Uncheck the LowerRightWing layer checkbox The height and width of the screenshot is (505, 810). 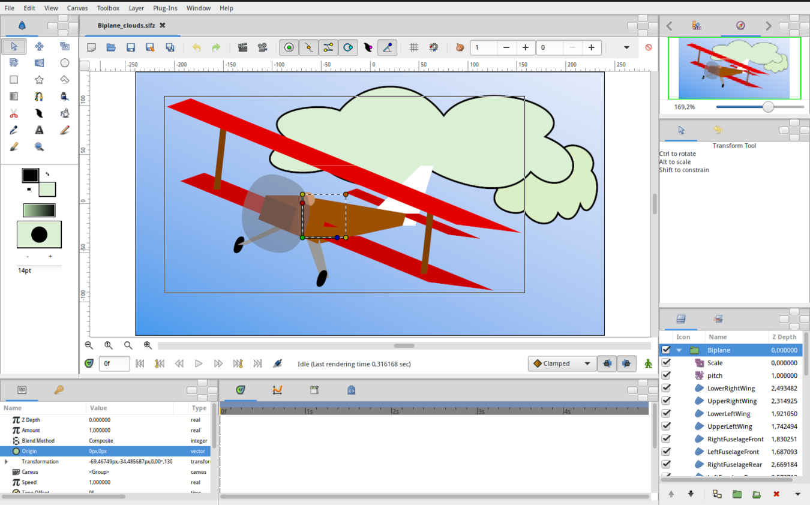666,389
